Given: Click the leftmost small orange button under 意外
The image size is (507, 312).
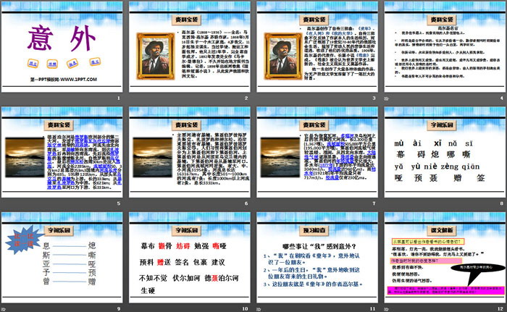Looking at the screenshot, I should pos(33,64).
